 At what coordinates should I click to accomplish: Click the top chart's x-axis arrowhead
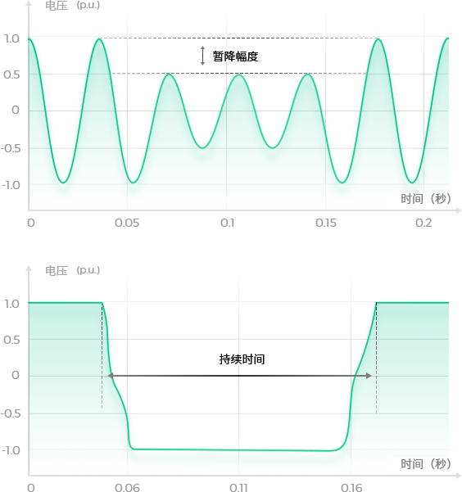(x=459, y=210)
